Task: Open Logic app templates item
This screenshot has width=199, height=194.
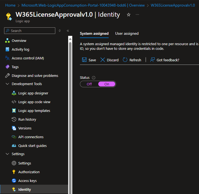Action: tap(34, 111)
